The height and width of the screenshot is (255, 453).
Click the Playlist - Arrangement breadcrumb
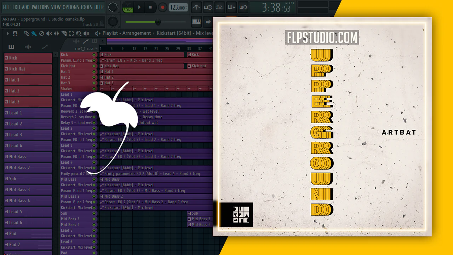[x=127, y=33]
